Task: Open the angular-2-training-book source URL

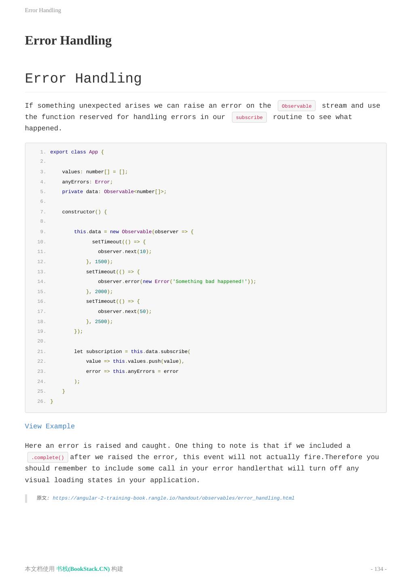Action: point(173,498)
